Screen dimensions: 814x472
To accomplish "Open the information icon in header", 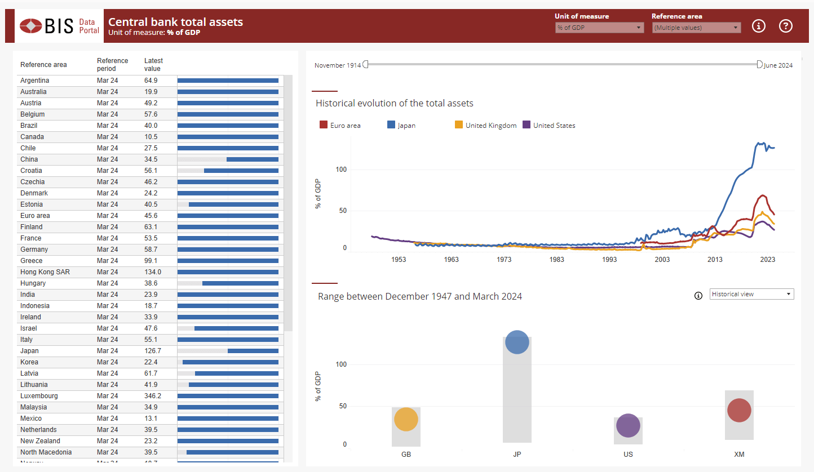I will 759,26.
